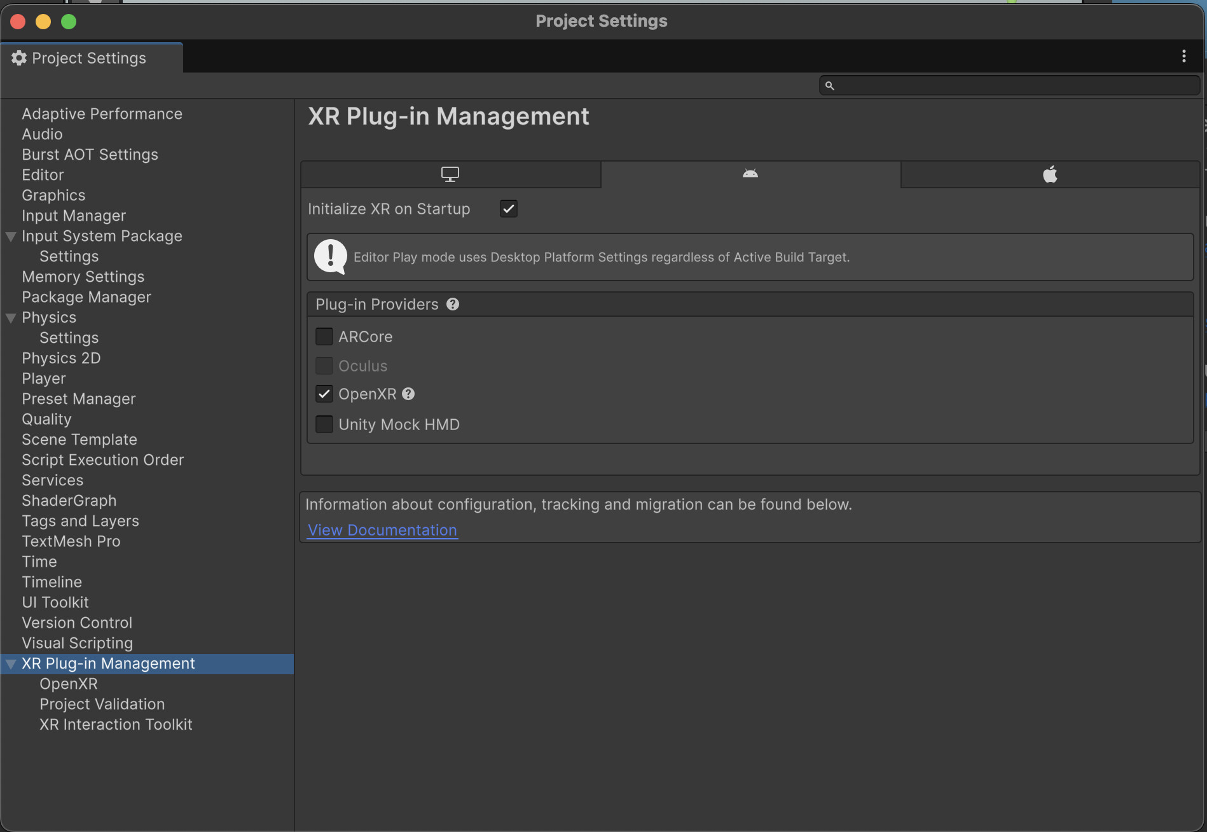This screenshot has height=832, width=1207.
Task: Open the Player settings
Action: tap(44, 378)
